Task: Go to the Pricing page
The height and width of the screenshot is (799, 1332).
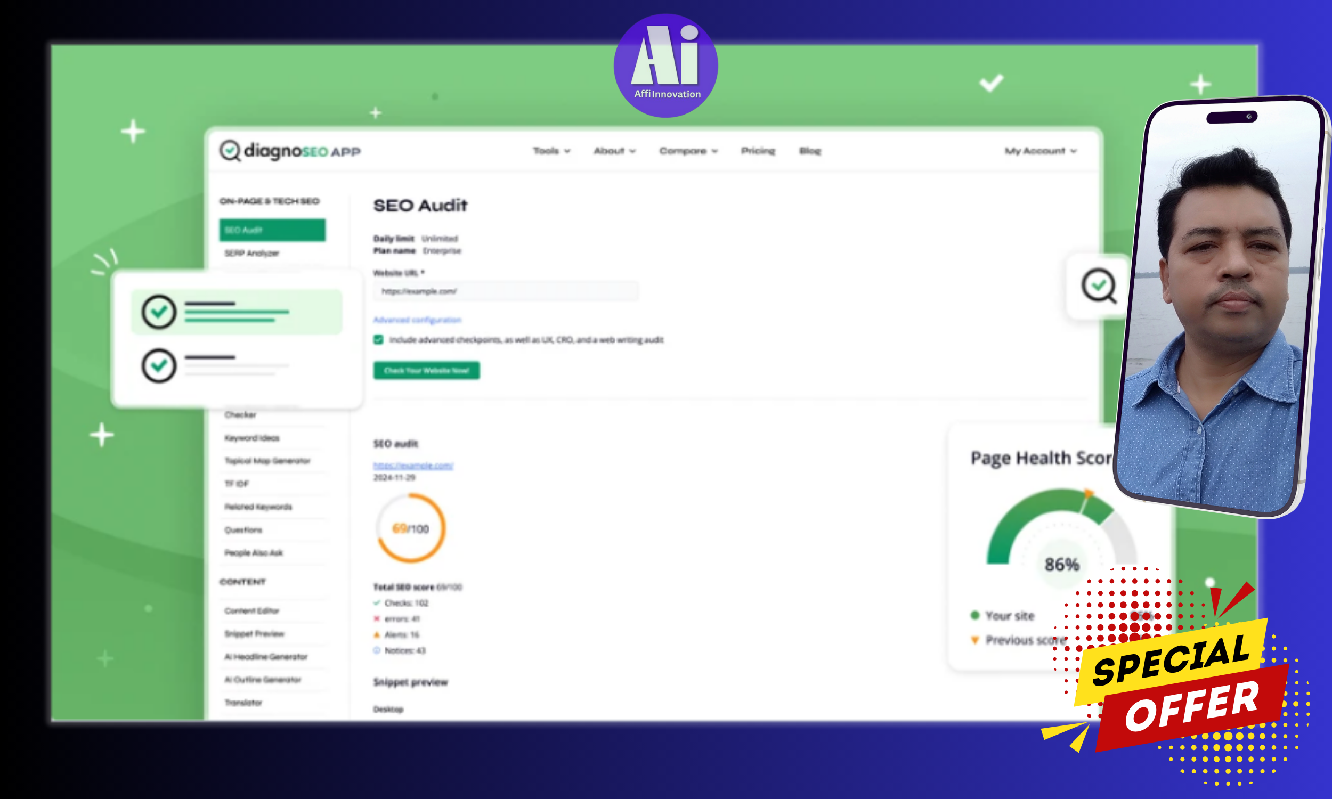Action: point(758,151)
